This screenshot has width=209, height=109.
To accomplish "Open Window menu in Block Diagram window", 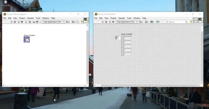I will pyautogui.click(x=45, y=18).
